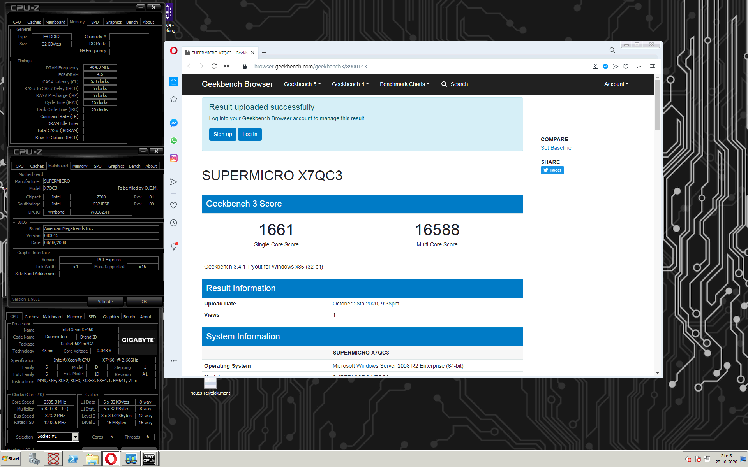Open CPU-Z icon in the taskbar

[x=149, y=459]
